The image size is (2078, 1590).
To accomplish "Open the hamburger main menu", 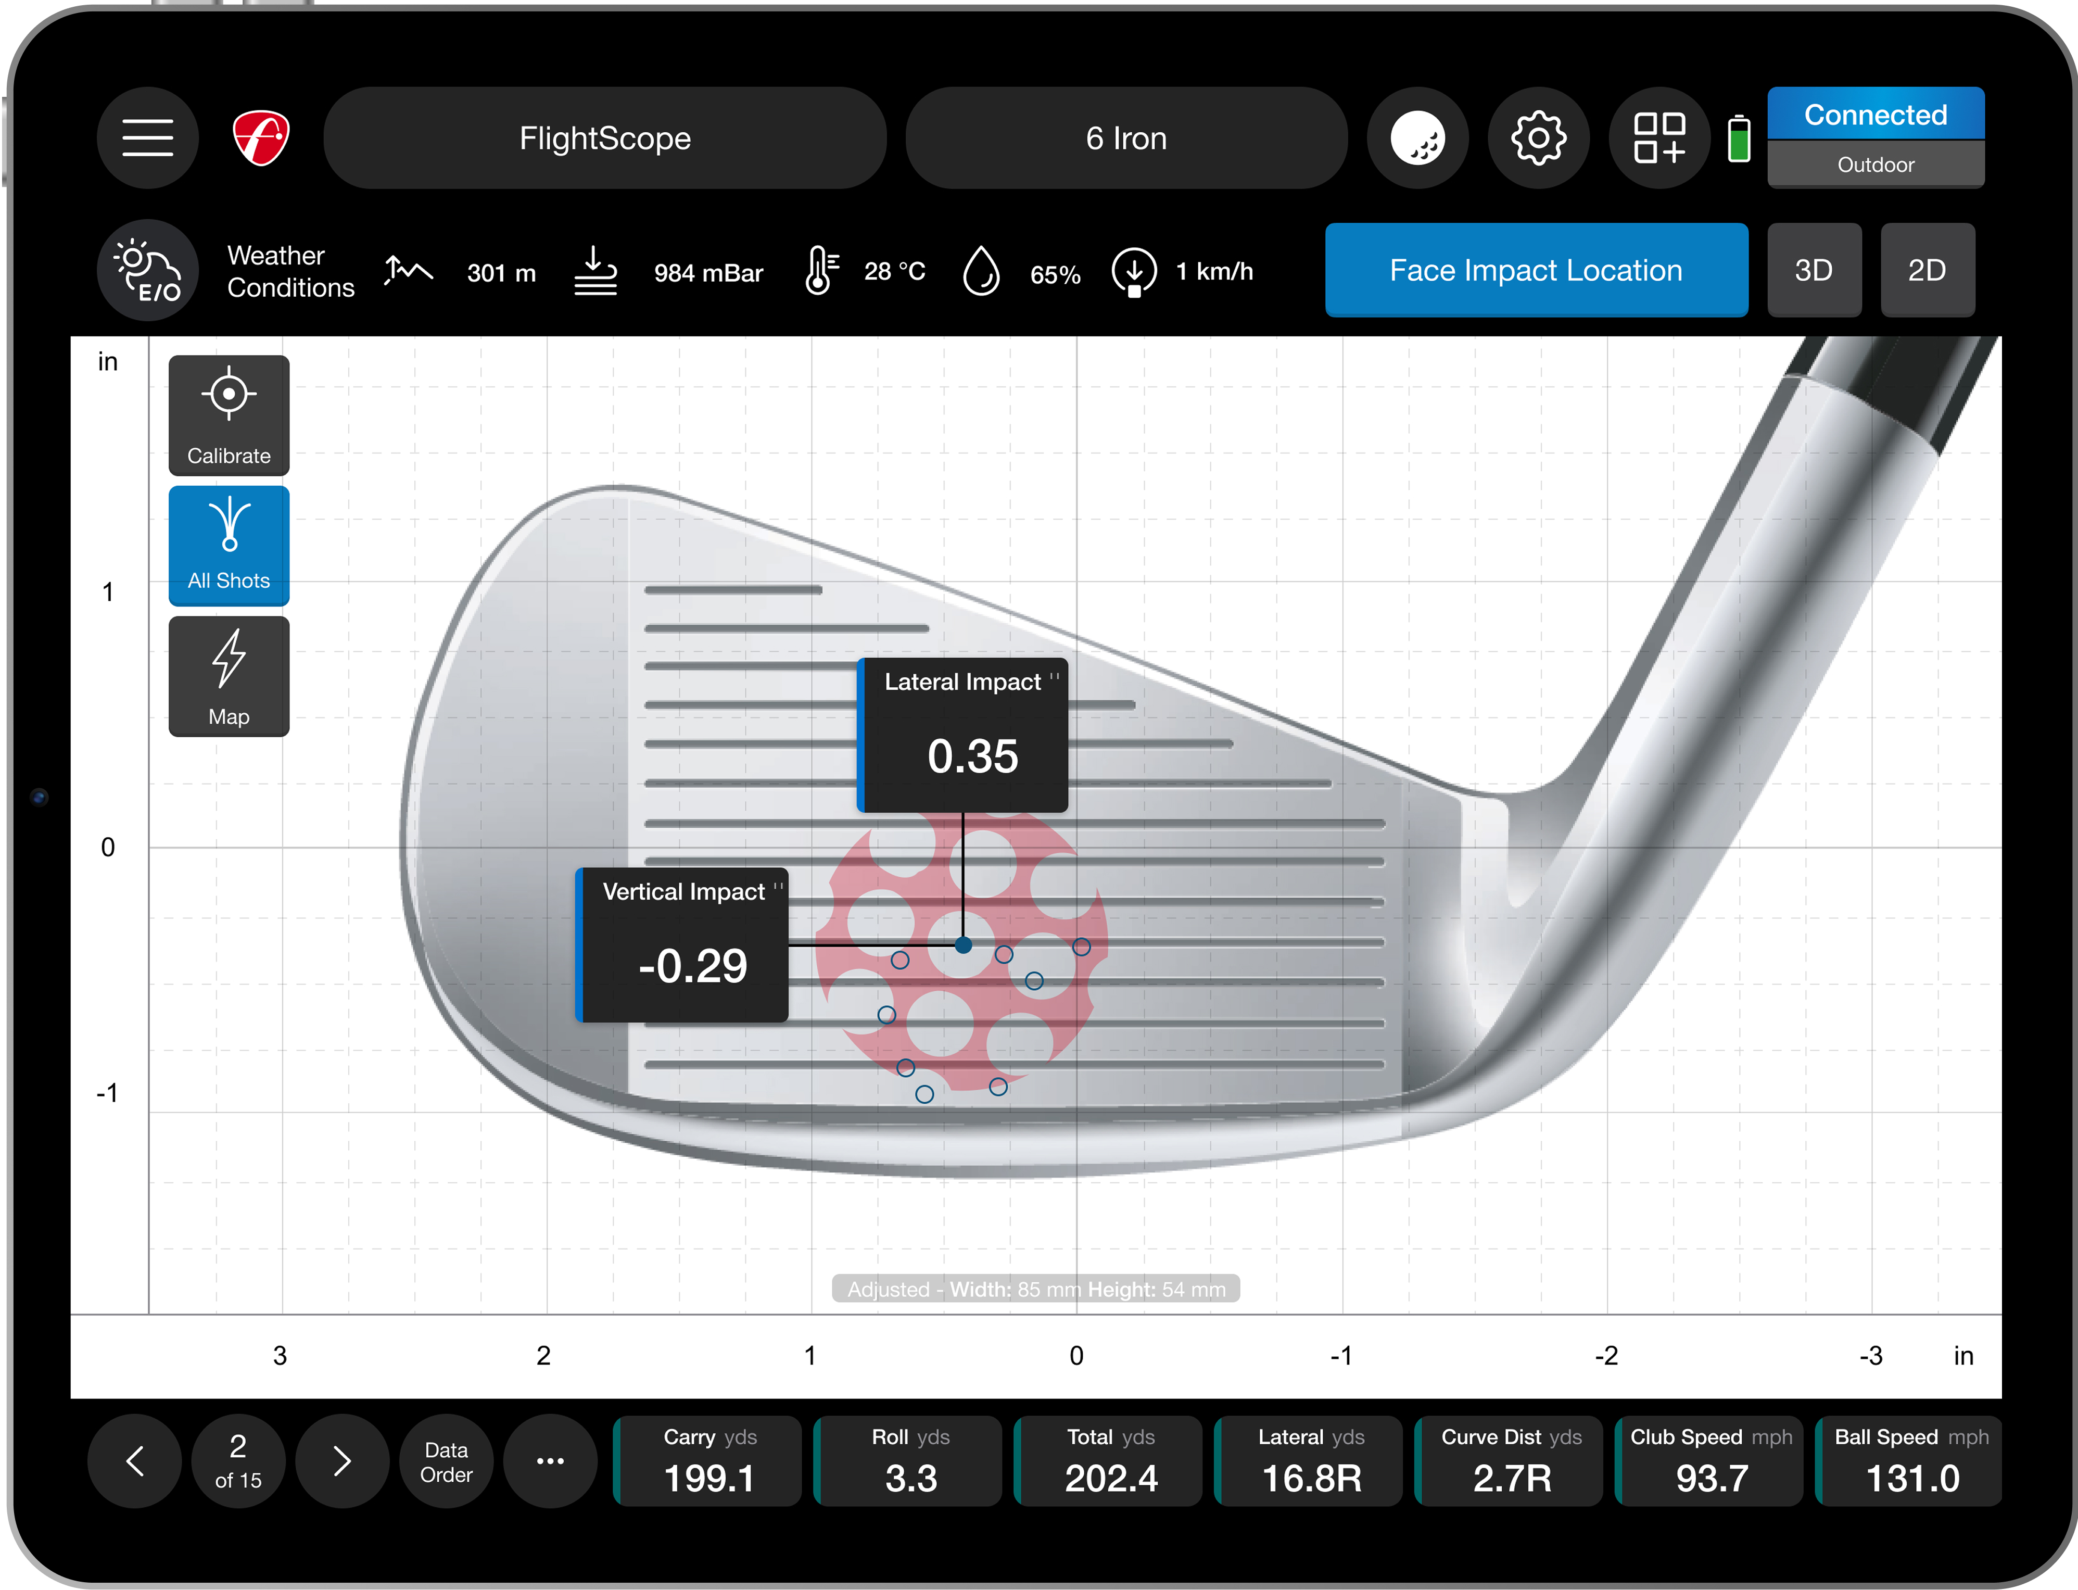I will click(x=148, y=138).
